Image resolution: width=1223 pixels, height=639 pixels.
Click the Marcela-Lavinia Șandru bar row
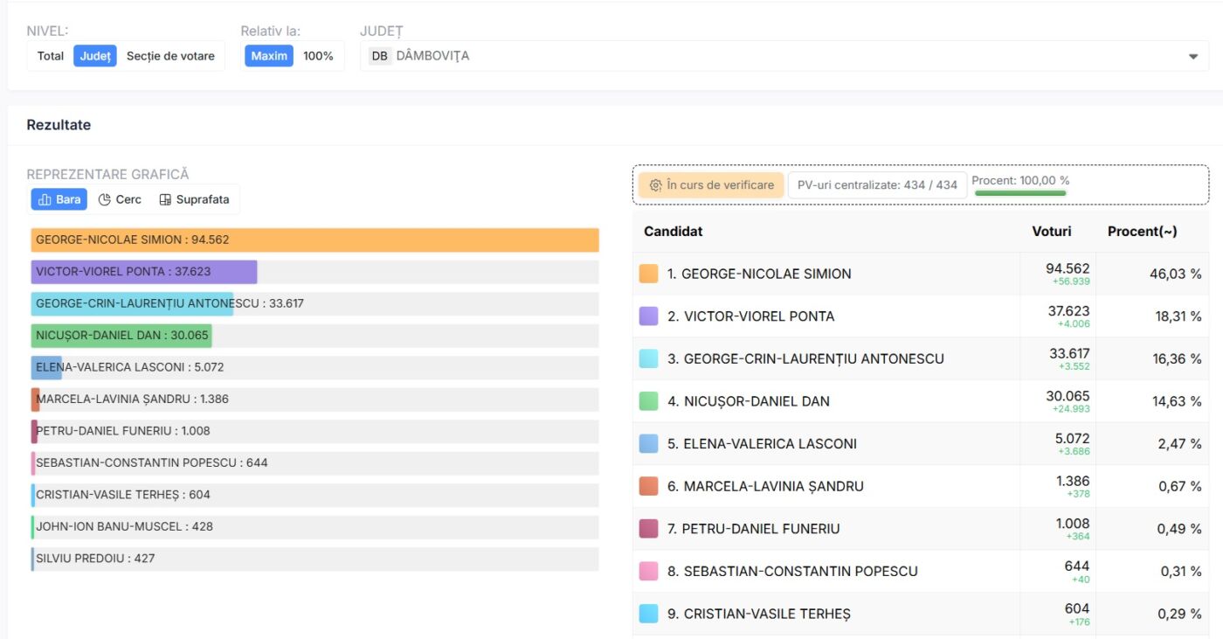[314, 399]
